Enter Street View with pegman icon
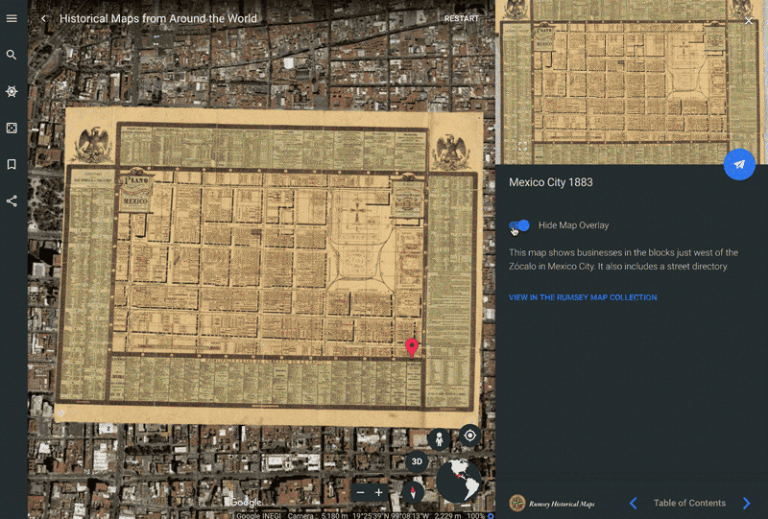Screen dimensions: 768x519 click(x=439, y=438)
